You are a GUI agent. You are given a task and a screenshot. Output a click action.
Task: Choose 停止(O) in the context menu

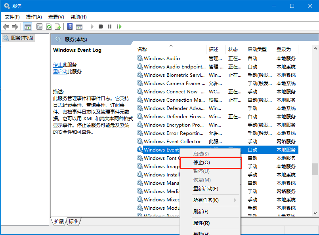click(x=210, y=163)
